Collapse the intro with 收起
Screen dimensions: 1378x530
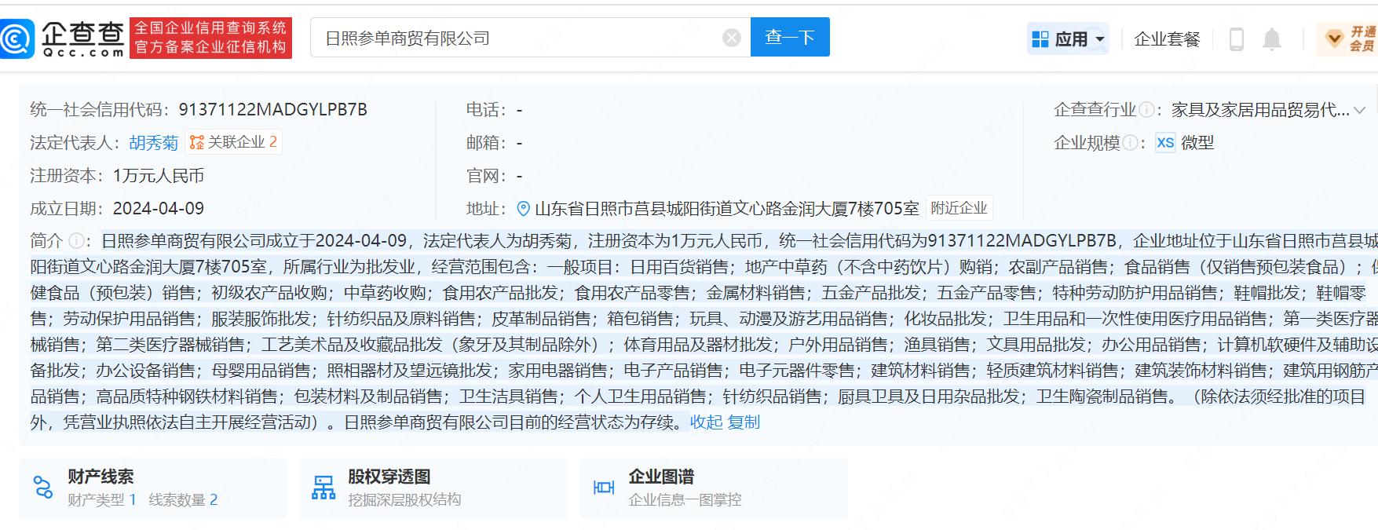point(706,422)
